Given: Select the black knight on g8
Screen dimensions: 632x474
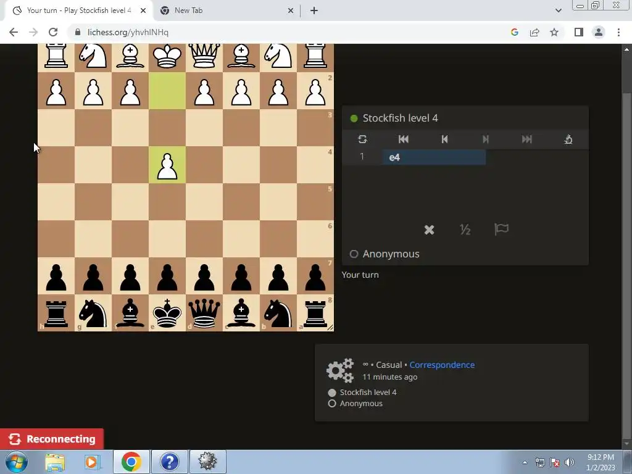Looking at the screenshot, I should pos(93,313).
